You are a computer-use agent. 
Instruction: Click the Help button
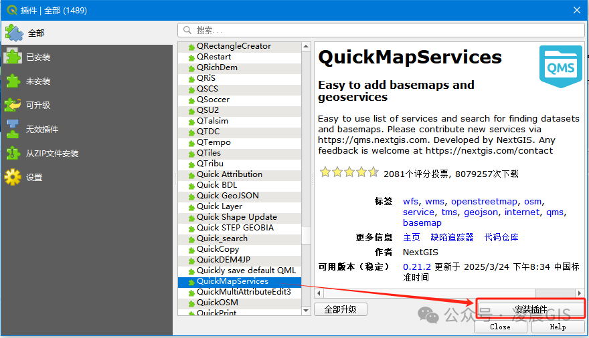pyautogui.click(x=558, y=327)
